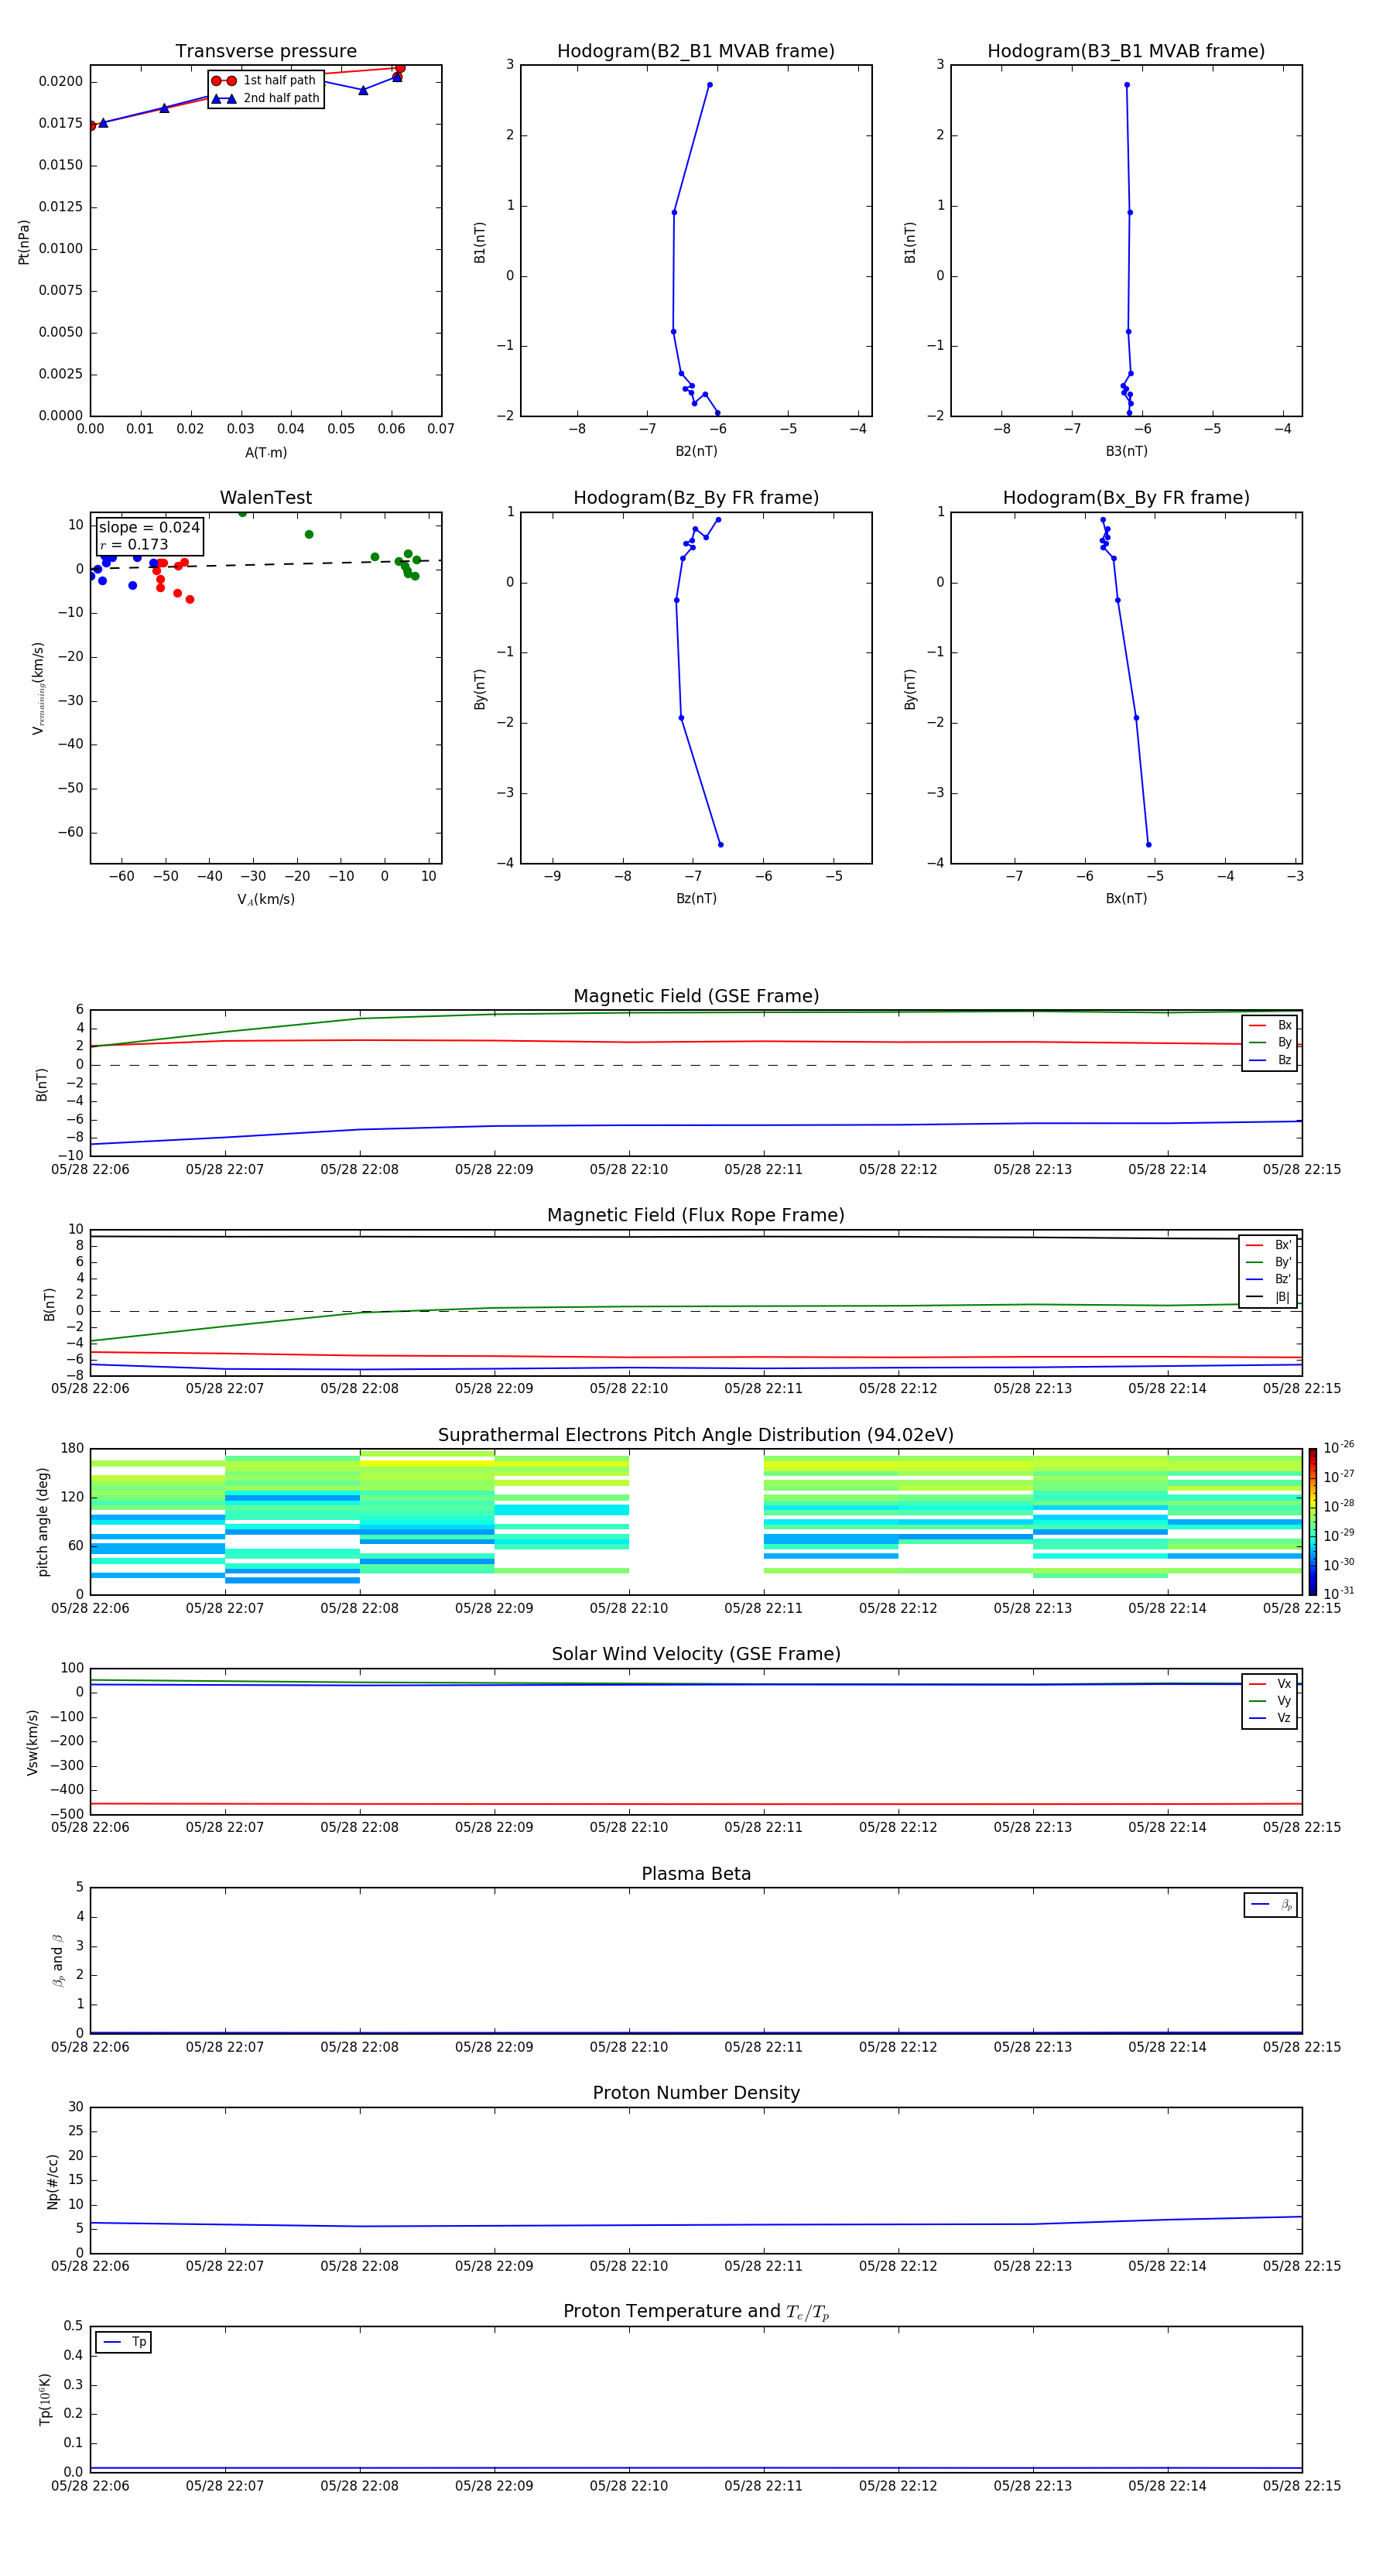Click the 'Proton Number Density' title
The image size is (1393, 2554).
[x=696, y=2093]
